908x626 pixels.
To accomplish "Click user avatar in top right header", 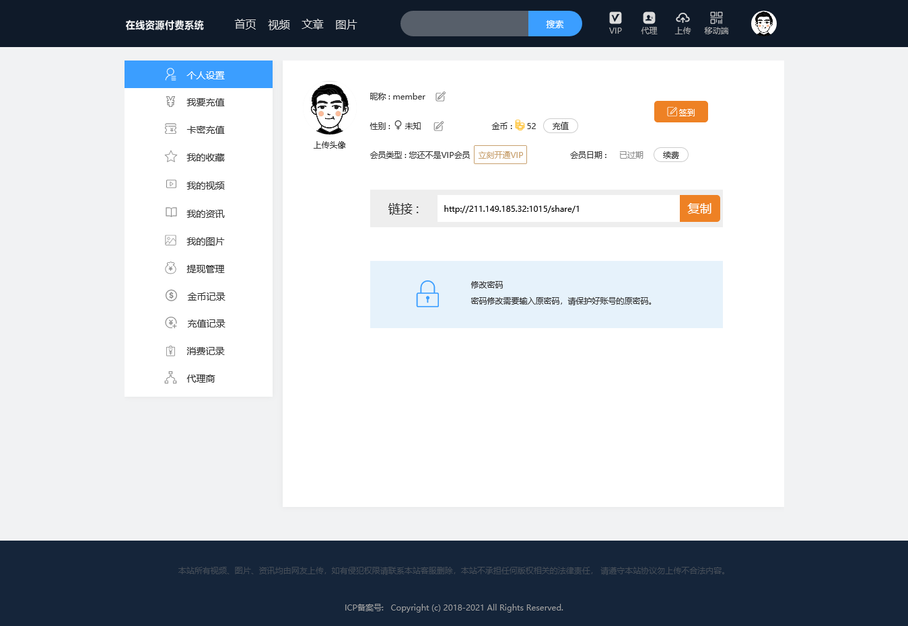I will (763, 24).
